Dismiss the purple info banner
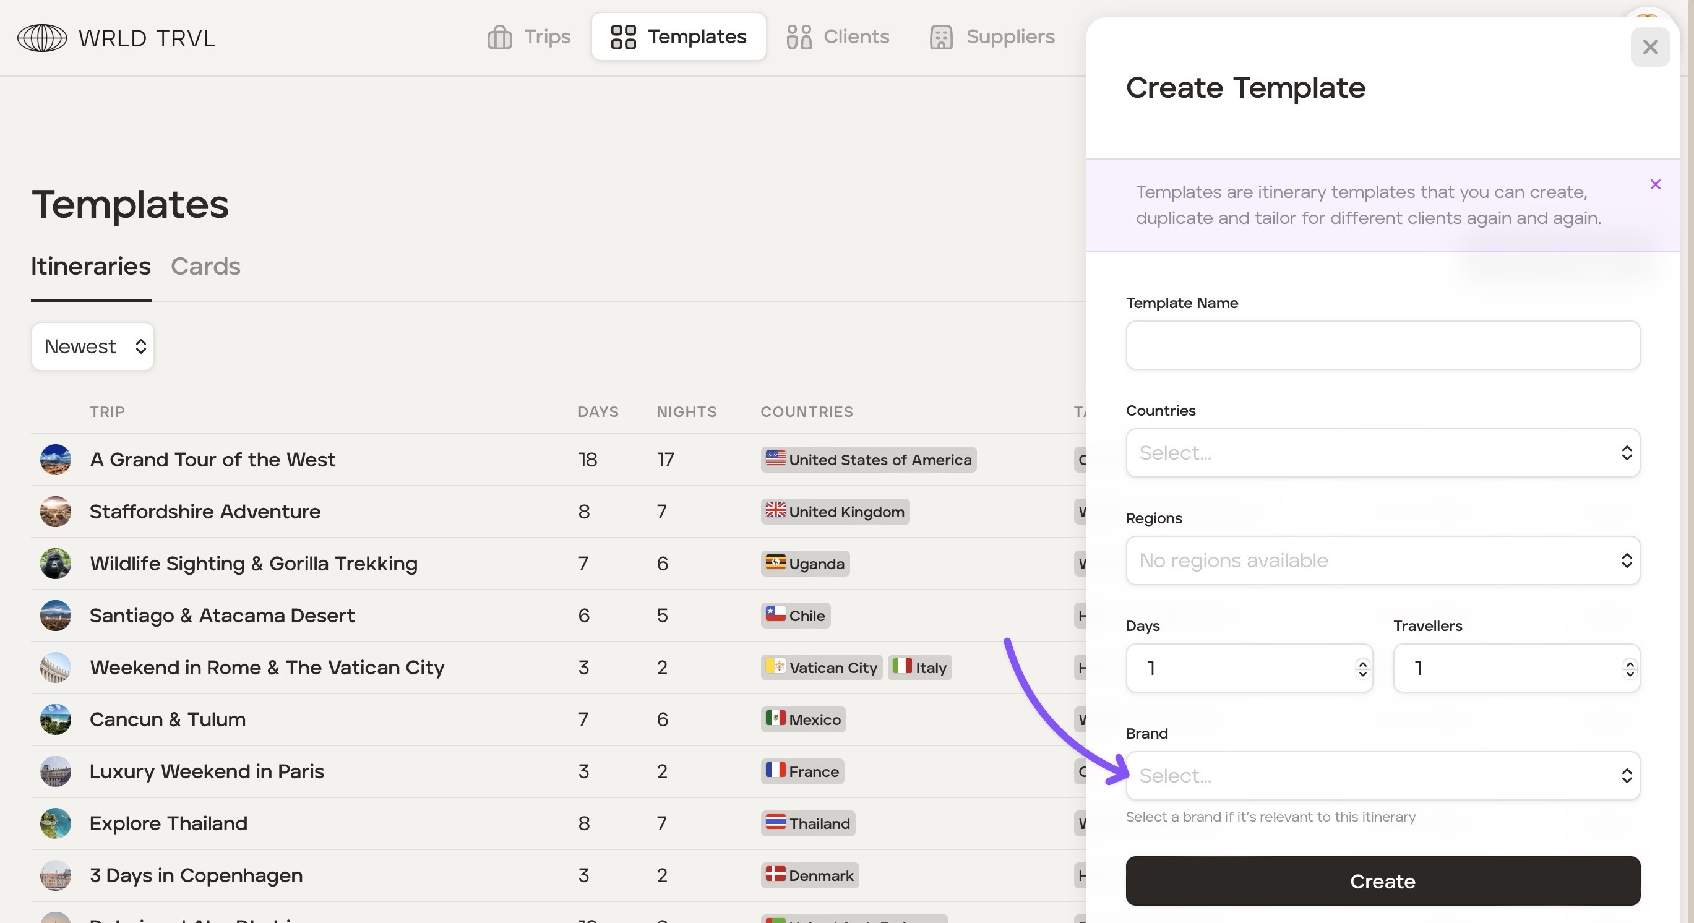Screen dimensions: 1694x923 point(1655,185)
